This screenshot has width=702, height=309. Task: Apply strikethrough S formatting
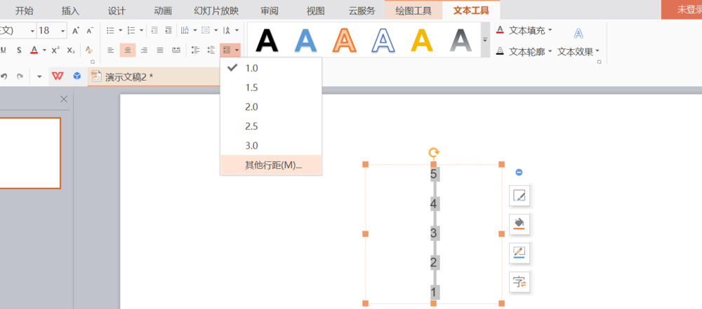click(19, 50)
